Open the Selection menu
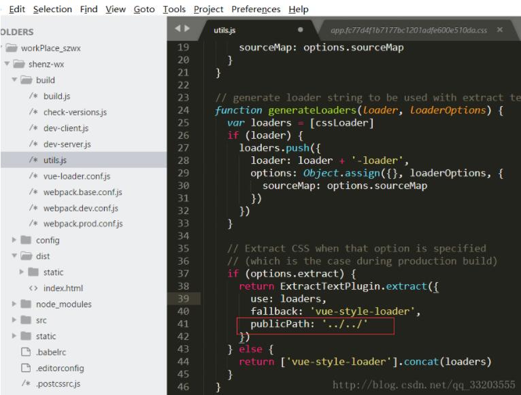Image resolution: width=521 pixels, height=395 pixels. pyautogui.click(x=52, y=10)
